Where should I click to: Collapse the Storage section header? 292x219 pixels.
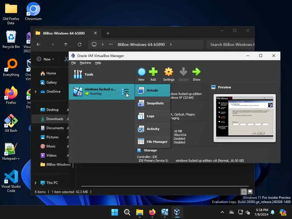click(x=150, y=150)
